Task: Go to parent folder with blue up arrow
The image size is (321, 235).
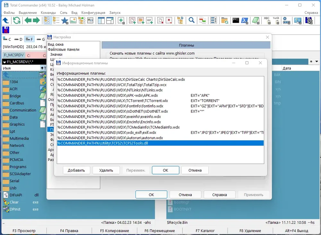Action: [5, 20]
